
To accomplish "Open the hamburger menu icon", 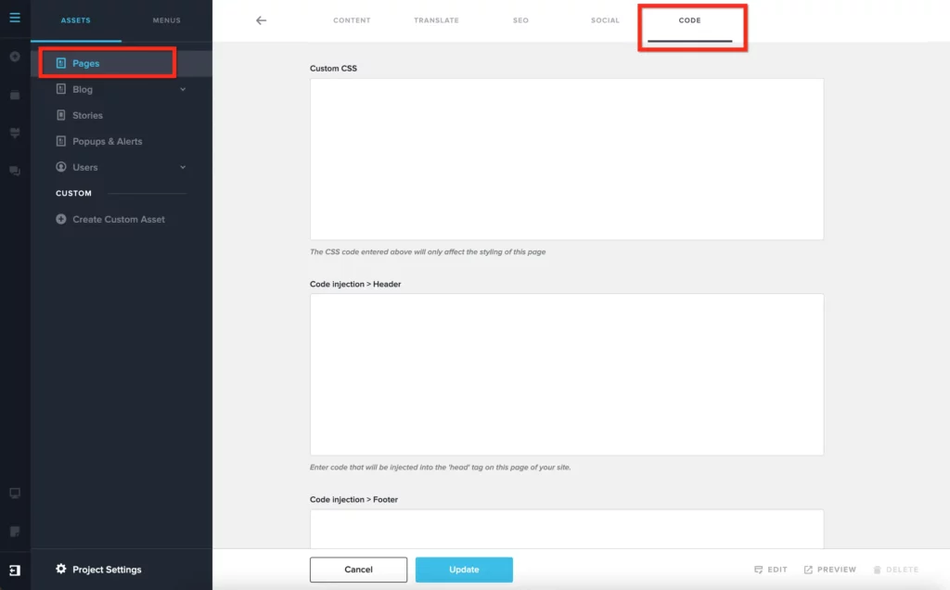I will [14, 18].
